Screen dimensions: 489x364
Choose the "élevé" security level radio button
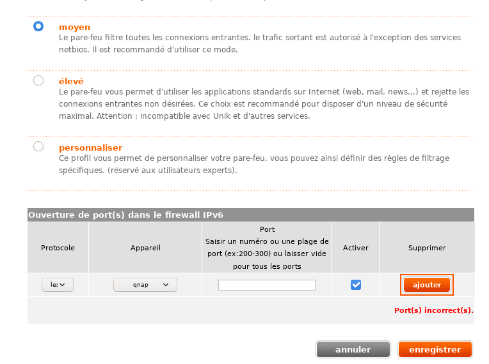38,80
